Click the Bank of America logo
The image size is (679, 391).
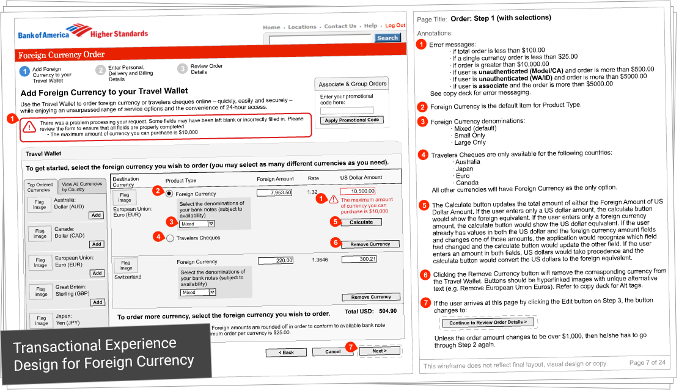click(x=83, y=32)
